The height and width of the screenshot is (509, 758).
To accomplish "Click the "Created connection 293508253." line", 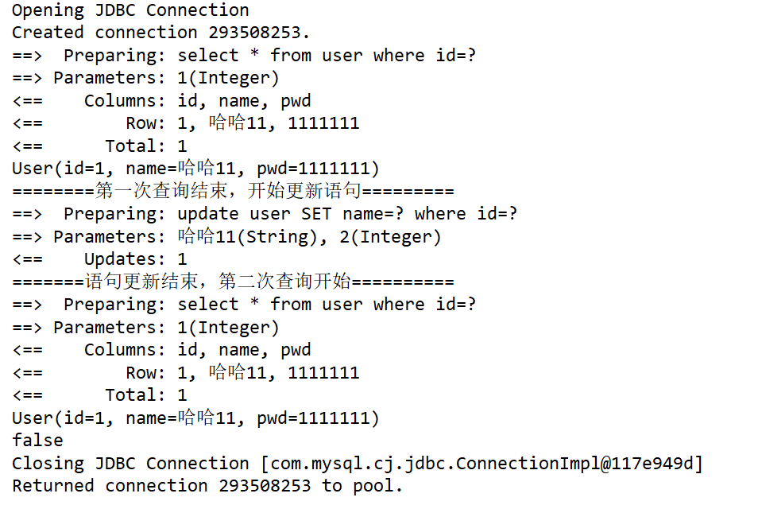I will [160, 33].
